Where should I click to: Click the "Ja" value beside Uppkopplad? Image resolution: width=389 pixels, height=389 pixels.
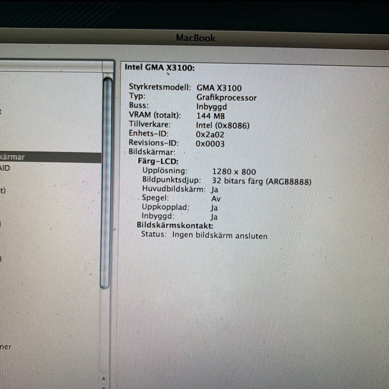click(x=214, y=208)
